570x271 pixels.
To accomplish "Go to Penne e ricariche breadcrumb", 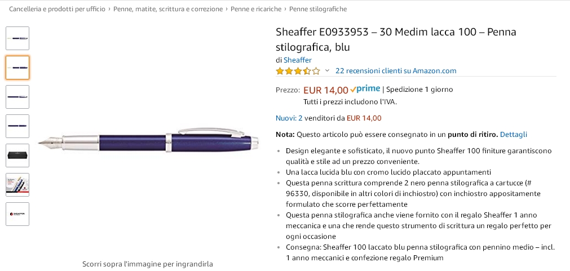I will pyautogui.click(x=255, y=9).
